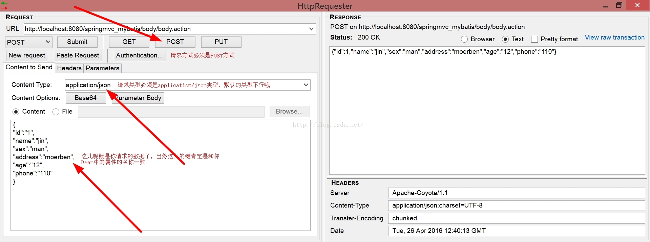Switch to the Content to Send tab

tap(29, 67)
